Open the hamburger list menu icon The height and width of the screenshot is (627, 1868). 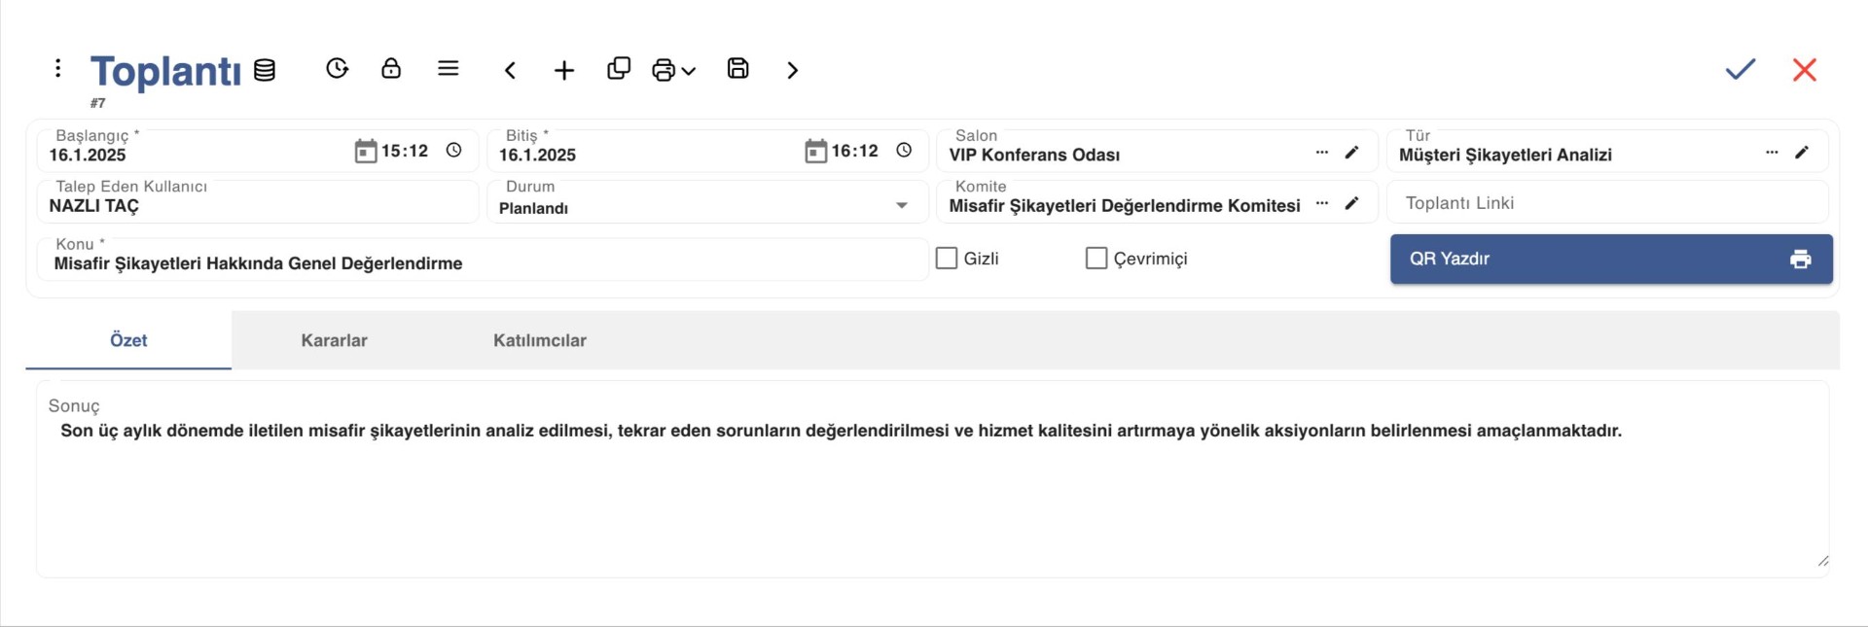pyautogui.click(x=449, y=68)
